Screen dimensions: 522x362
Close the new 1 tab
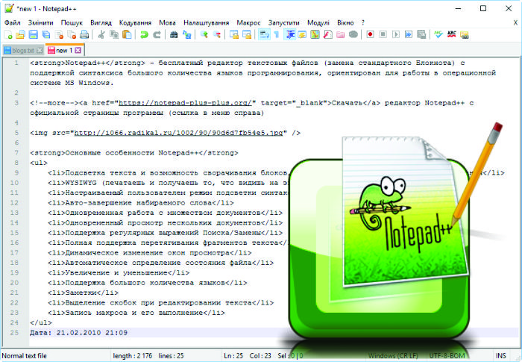click(78, 50)
